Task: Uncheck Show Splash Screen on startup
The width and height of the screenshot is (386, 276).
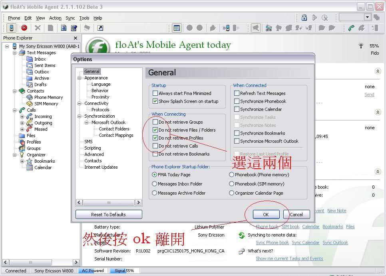Action: click(155, 101)
